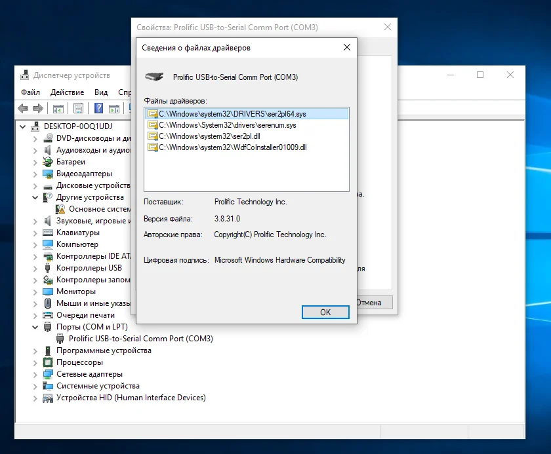Click the Очереди печати printer icon
This screenshot has height=454, width=551.
[48, 315]
